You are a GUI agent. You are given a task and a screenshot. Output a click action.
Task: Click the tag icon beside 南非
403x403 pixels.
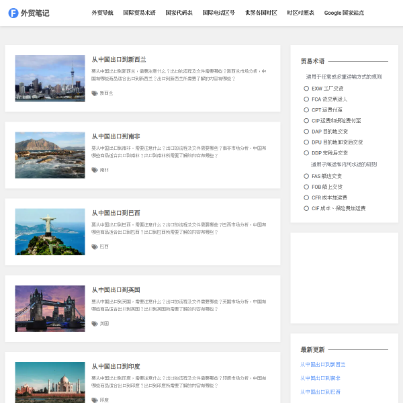(95, 170)
